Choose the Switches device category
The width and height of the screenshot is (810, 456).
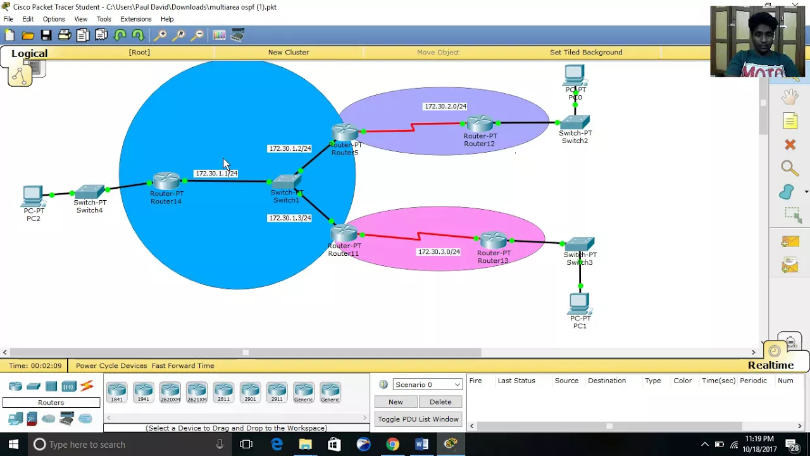(34, 386)
